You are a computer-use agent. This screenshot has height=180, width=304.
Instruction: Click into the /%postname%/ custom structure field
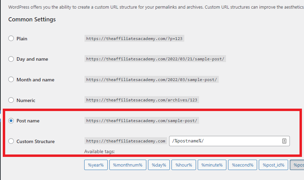point(224,141)
